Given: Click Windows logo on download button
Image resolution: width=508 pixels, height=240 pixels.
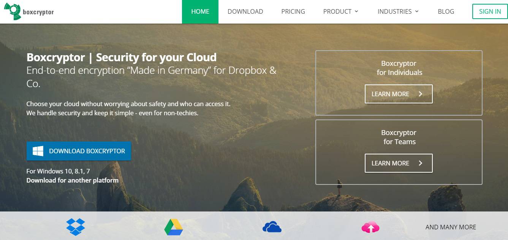Looking at the screenshot, I should click(38, 151).
